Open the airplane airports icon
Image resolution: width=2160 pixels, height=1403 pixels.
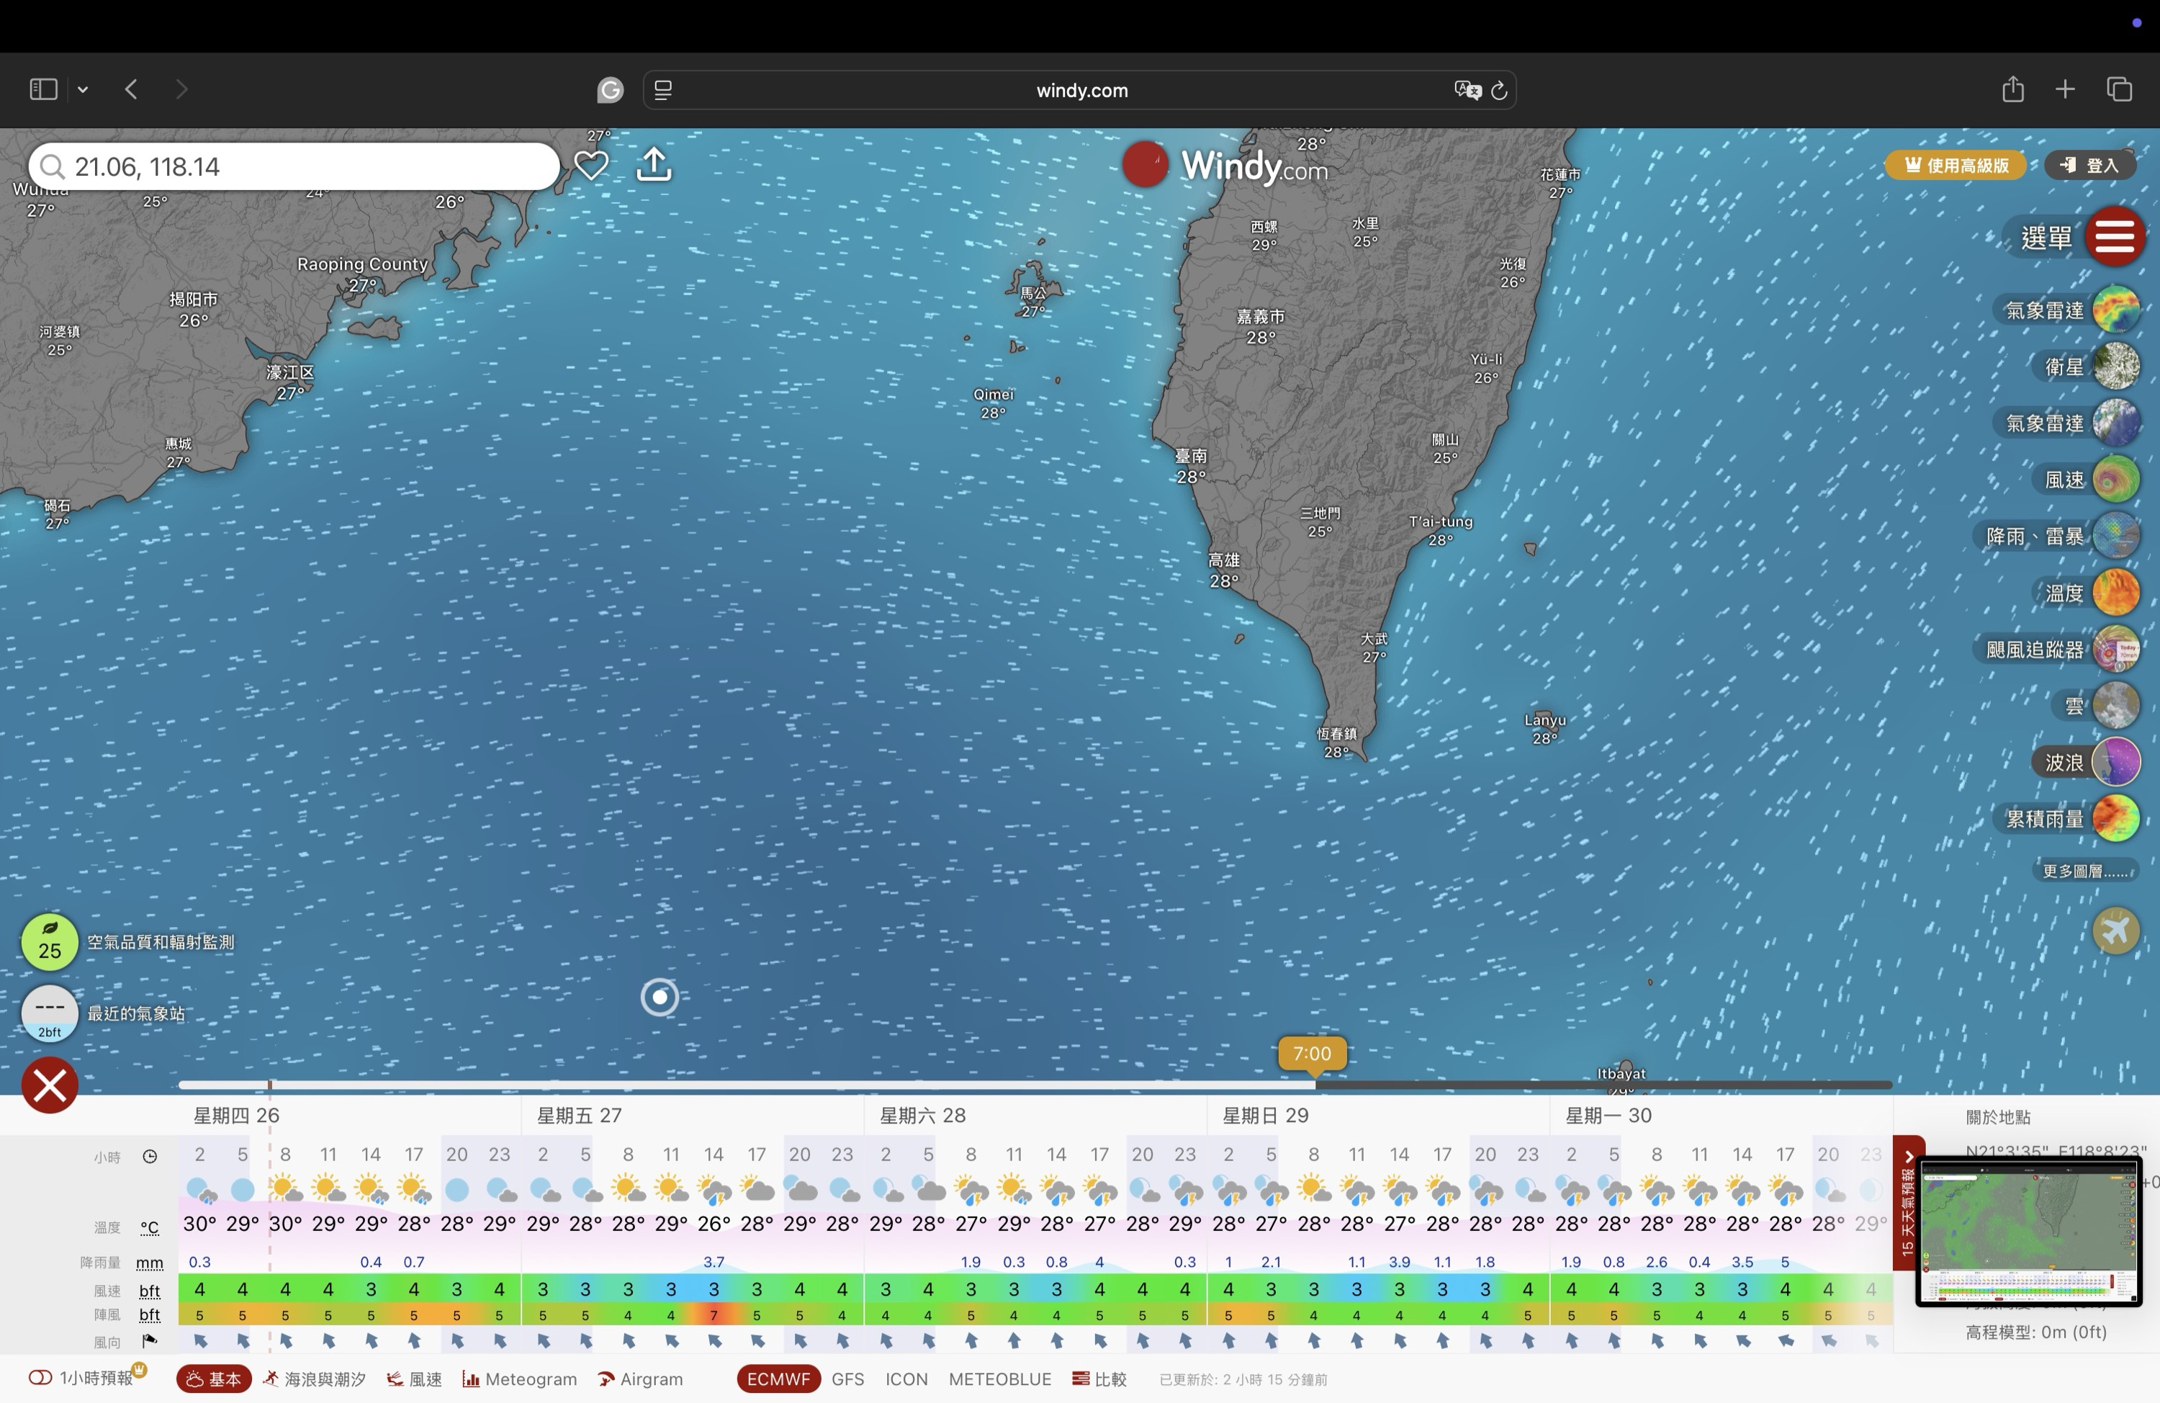point(2115,931)
